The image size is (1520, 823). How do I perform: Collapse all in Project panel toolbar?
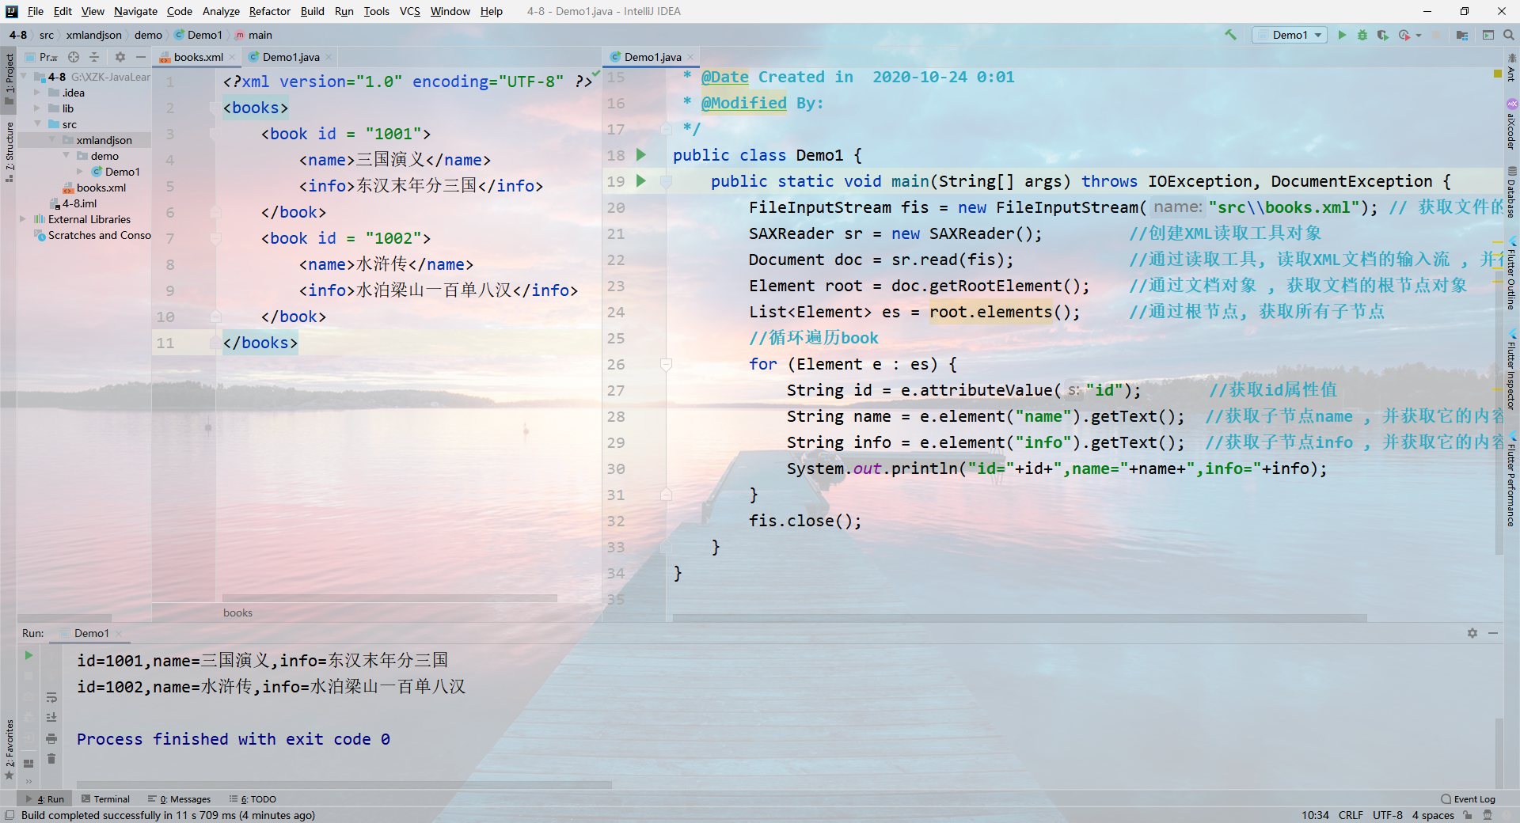tap(94, 57)
